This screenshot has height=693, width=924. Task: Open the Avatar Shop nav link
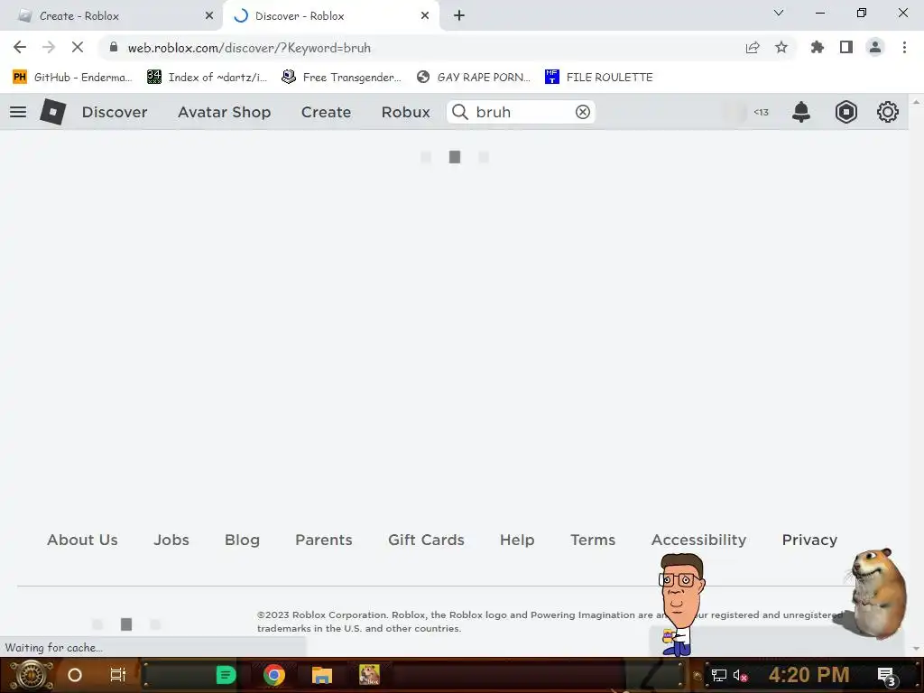[x=224, y=112]
